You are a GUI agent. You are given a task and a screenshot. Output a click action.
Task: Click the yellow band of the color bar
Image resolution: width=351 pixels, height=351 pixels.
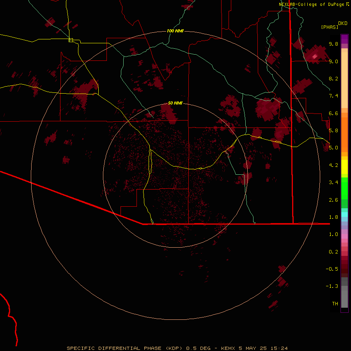tap(344, 167)
